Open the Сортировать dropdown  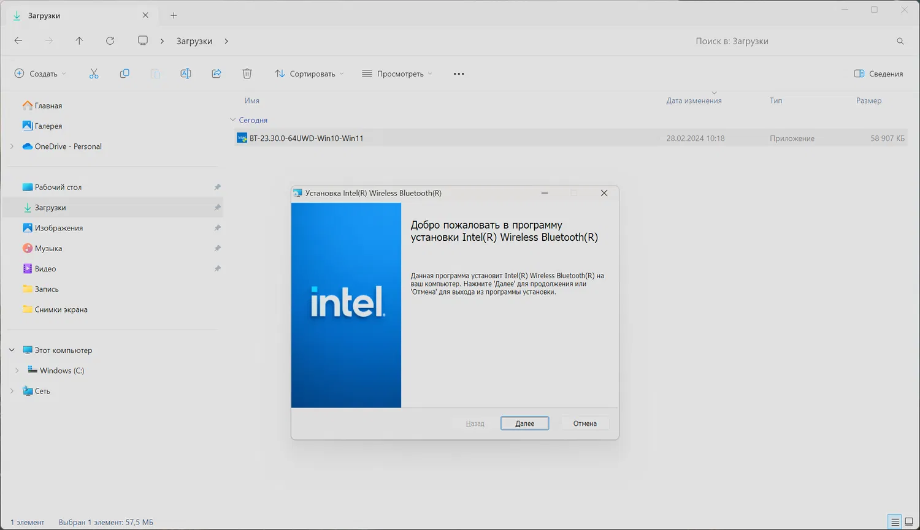(x=309, y=74)
